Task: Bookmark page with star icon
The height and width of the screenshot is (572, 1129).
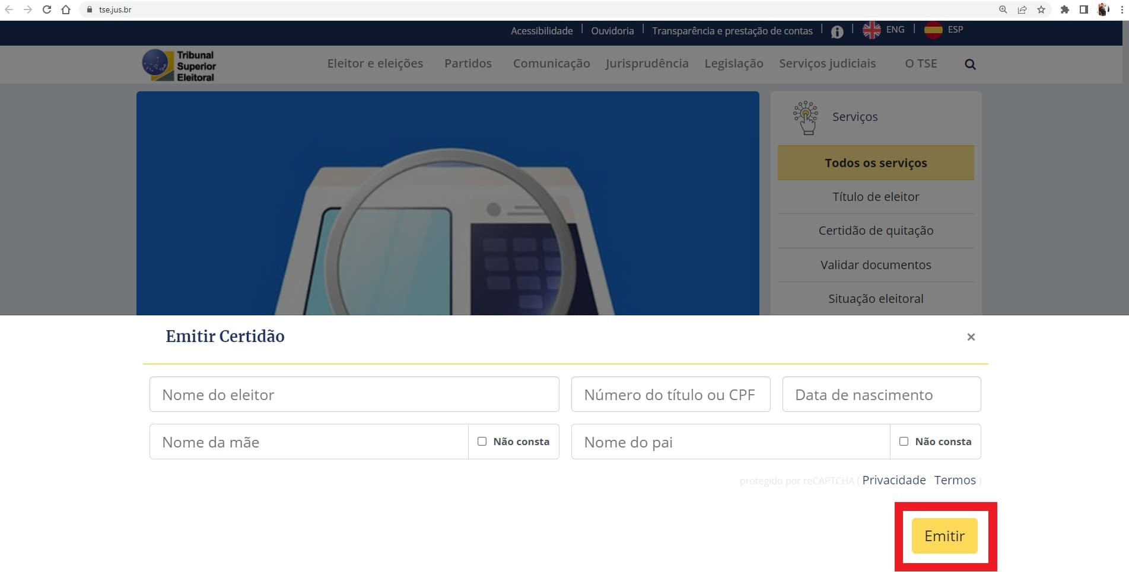Action: pyautogui.click(x=1041, y=9)
